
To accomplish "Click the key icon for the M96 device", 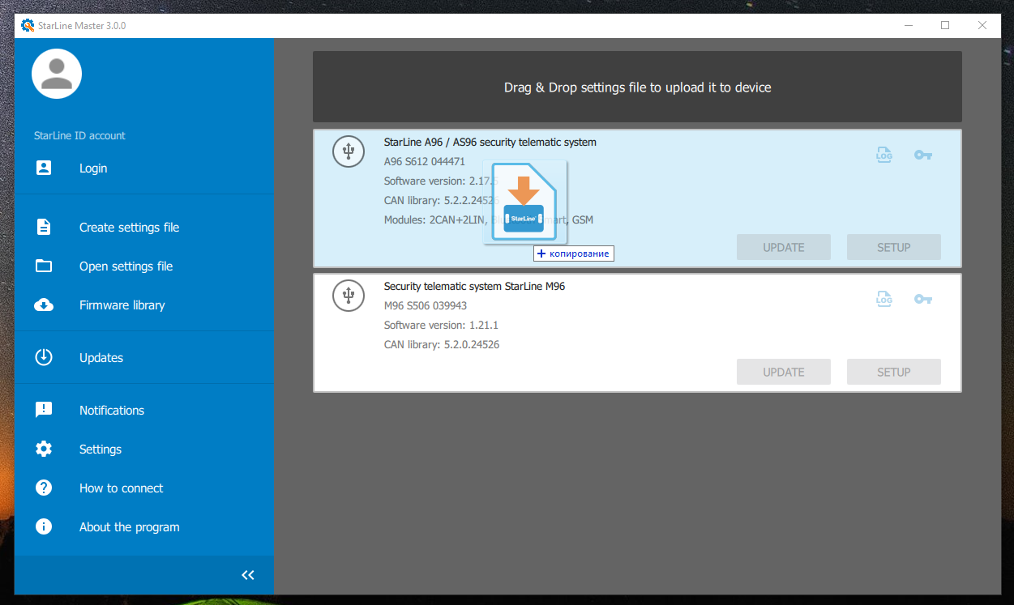I will 923,299.
